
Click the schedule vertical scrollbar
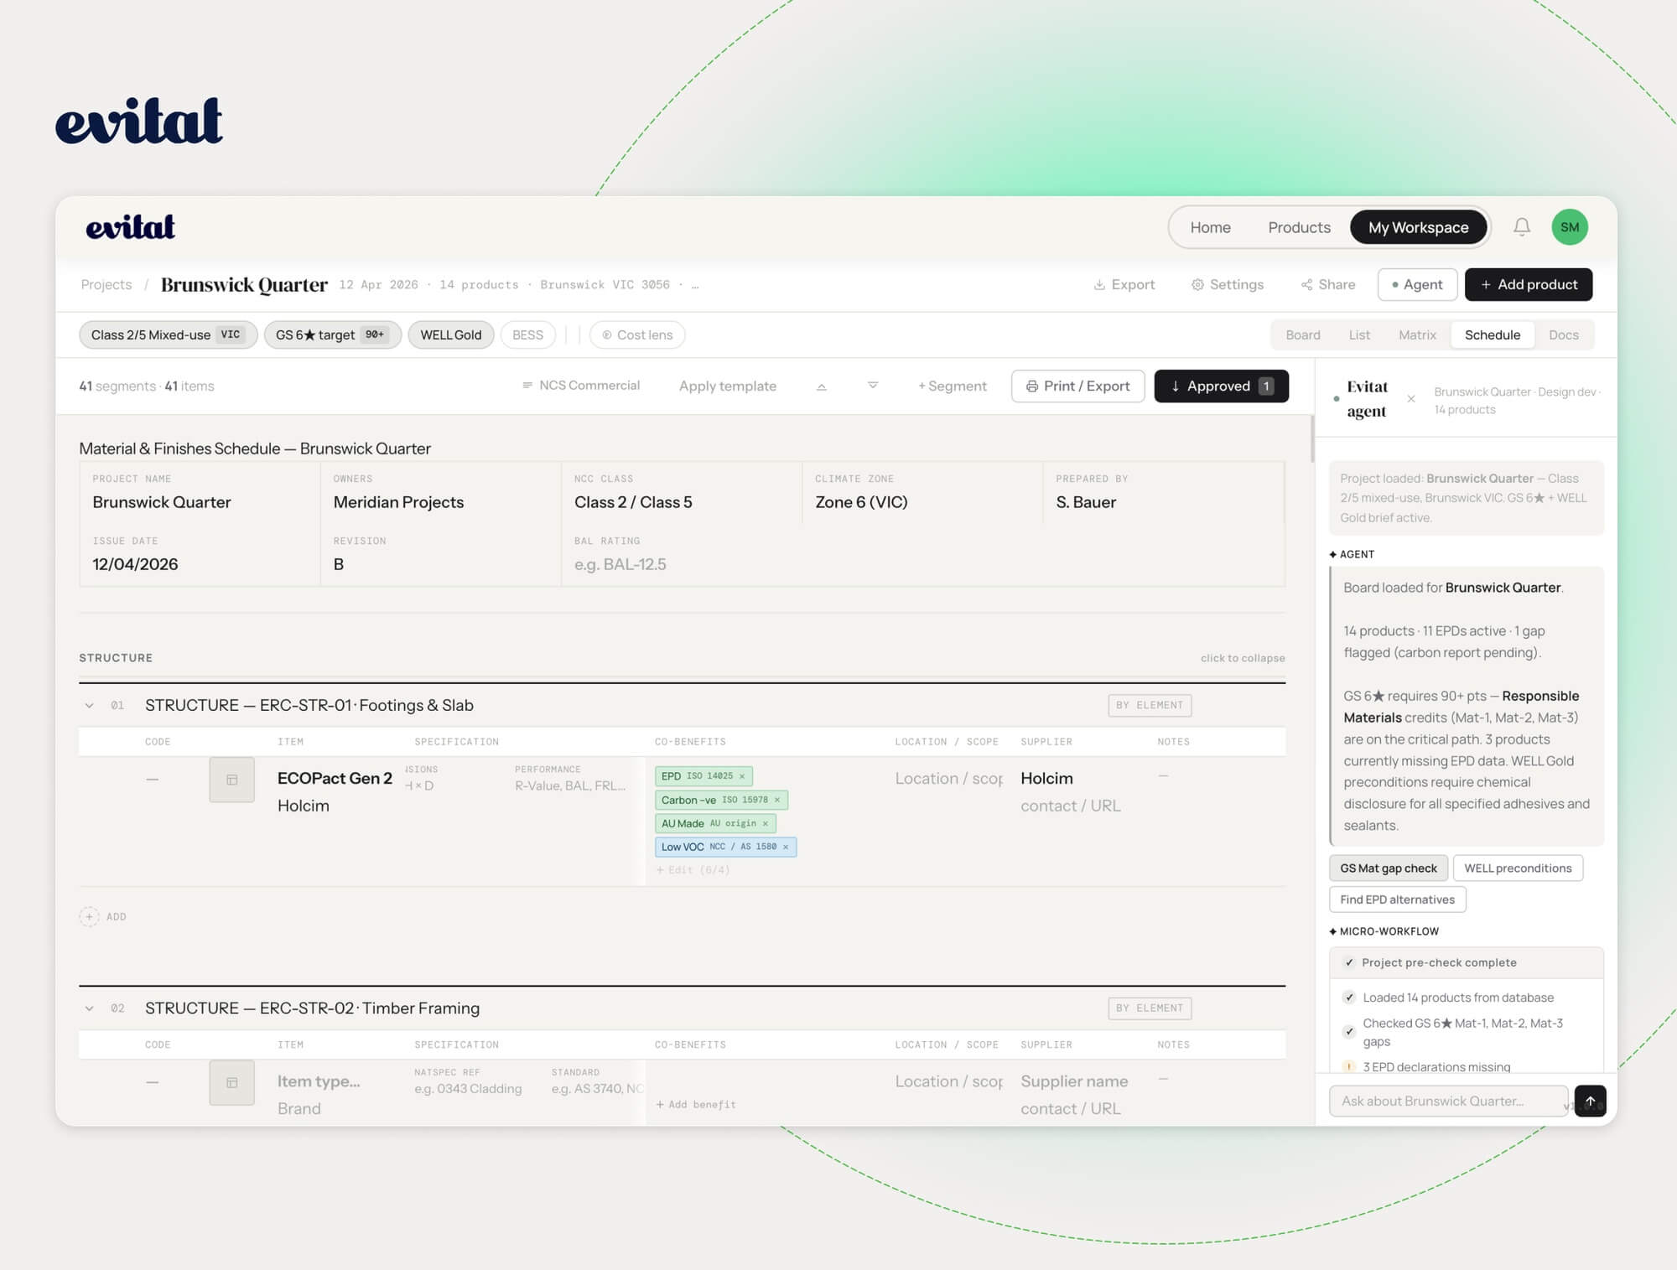(1312, 438)
